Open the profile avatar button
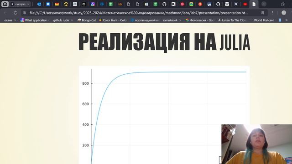The width and height of the screenshot is (292, 164). 284,13
